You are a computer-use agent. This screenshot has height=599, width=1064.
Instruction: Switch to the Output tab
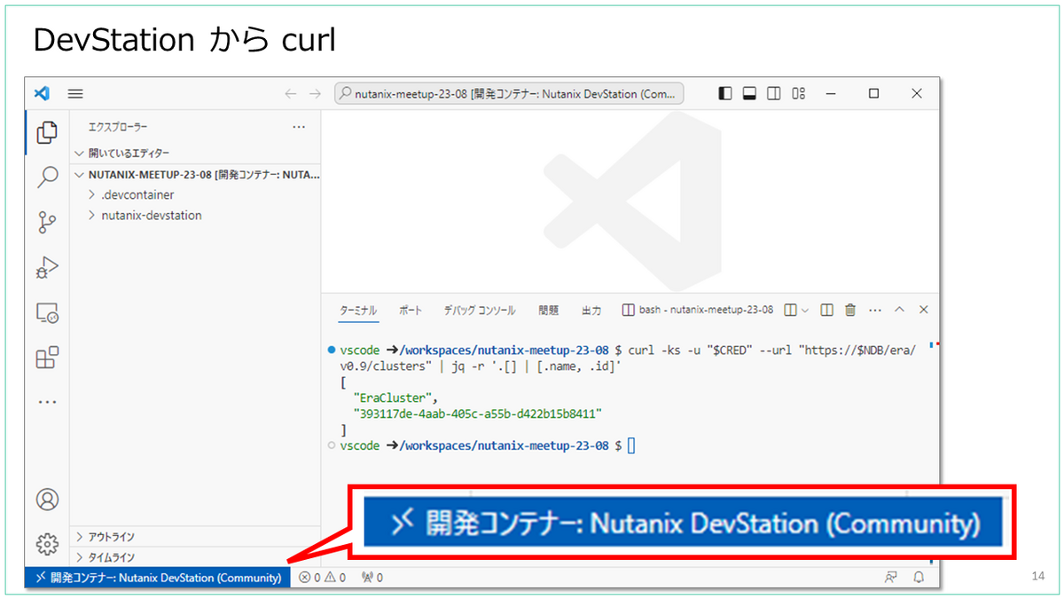591,311
